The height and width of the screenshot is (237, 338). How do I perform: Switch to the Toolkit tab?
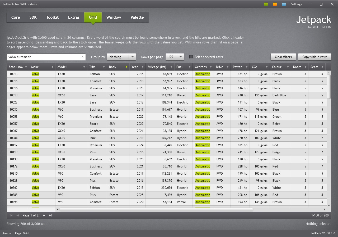pyautogui.click(x=52, y=17)
